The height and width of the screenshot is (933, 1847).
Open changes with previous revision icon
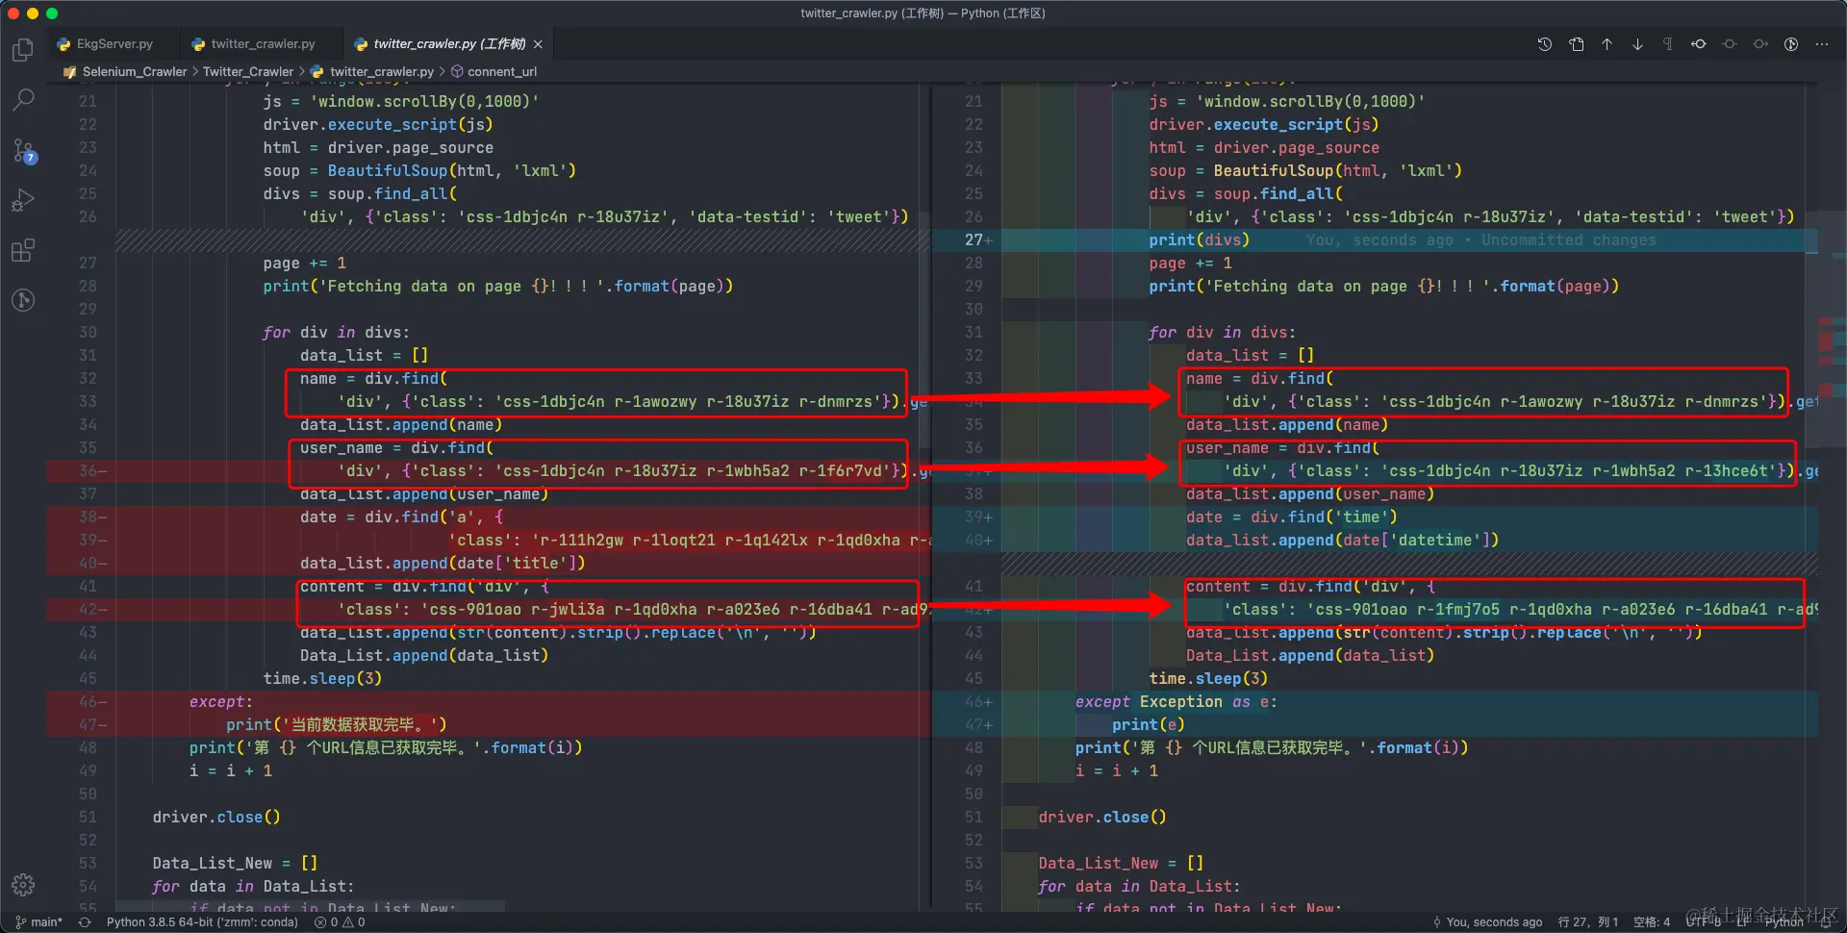(x=1699, y=44)
